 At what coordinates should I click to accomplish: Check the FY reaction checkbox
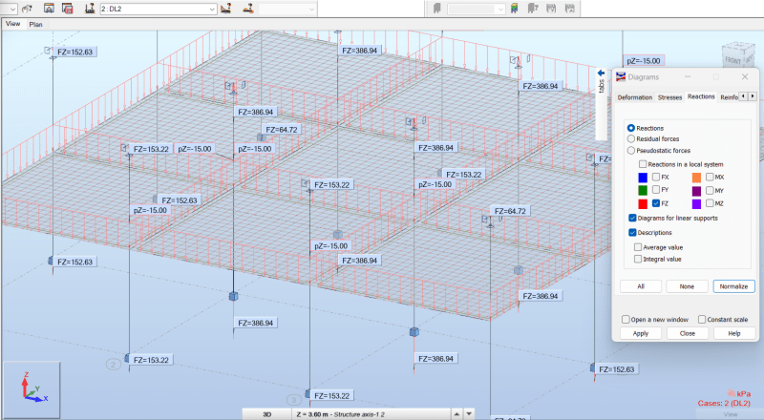(656, 190)
